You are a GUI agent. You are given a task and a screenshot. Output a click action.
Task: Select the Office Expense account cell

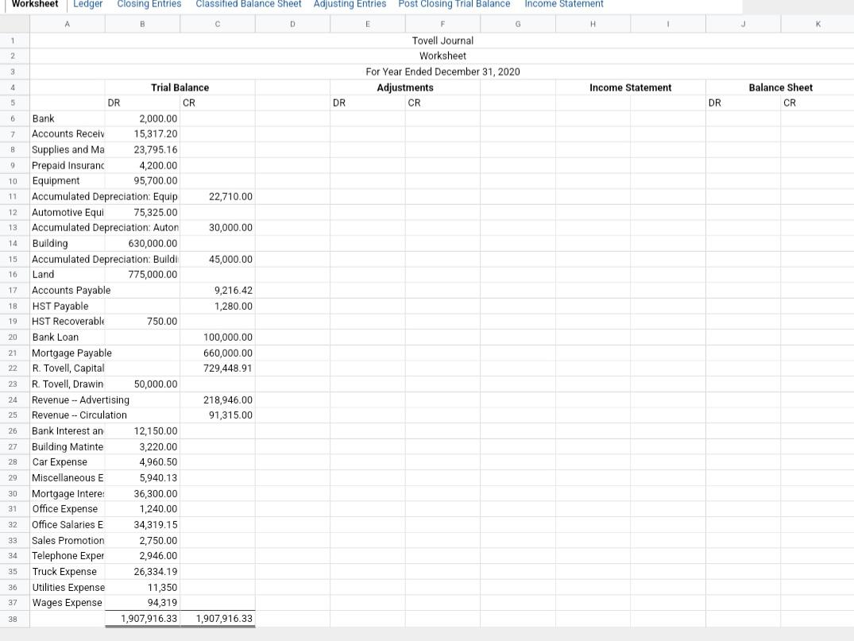click(x=68, y=509)
